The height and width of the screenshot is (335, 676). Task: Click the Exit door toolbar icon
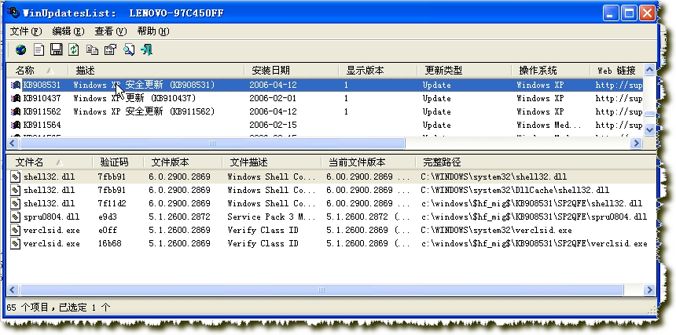(x=146, y=50)
